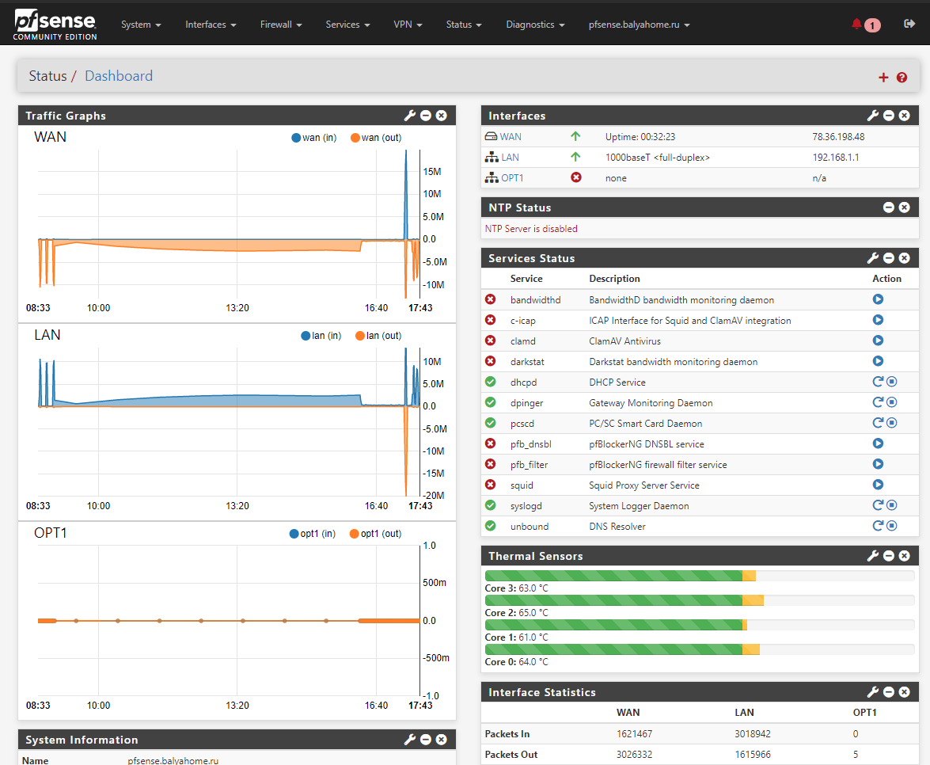Add a widget with the plus icon
Screen dimensions: 930x765
883,77
